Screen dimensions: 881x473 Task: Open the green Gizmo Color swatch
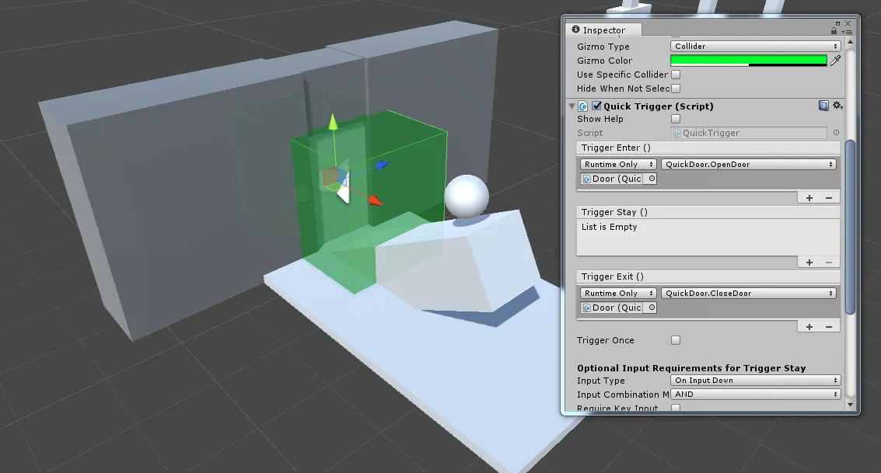748,60
